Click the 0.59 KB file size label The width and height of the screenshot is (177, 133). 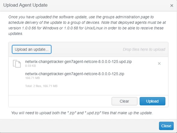(30, 66)
